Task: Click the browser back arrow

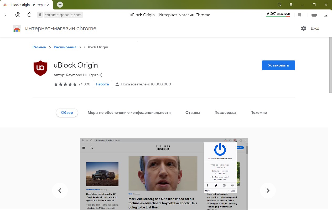Action: click(6, 15)
